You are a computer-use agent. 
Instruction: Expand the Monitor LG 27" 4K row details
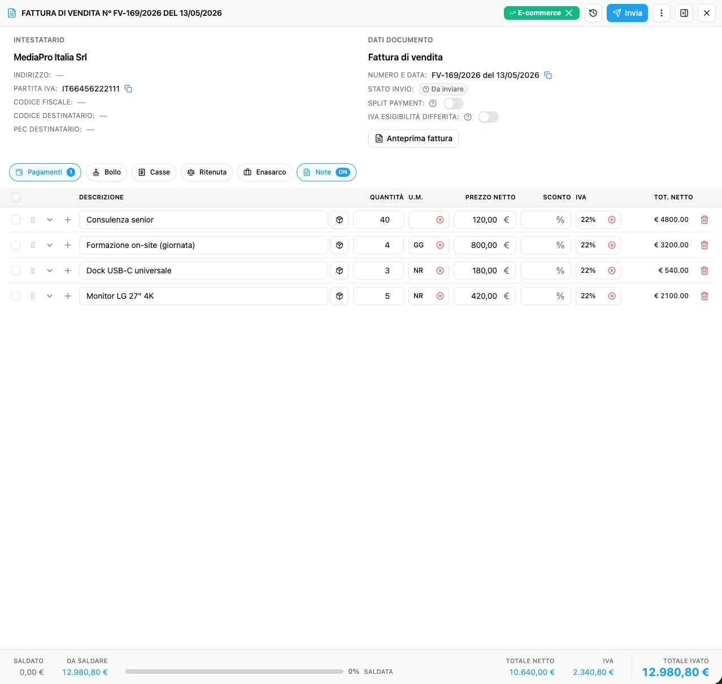[x=50, y=296]
